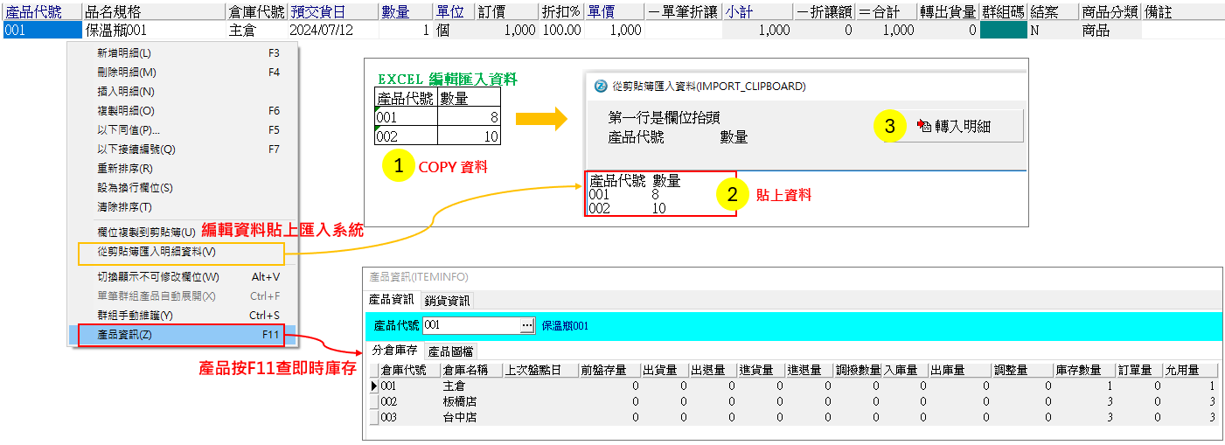
Task: Choose 複製明細(O) in the context menu
Action: [x=126, y=111]
